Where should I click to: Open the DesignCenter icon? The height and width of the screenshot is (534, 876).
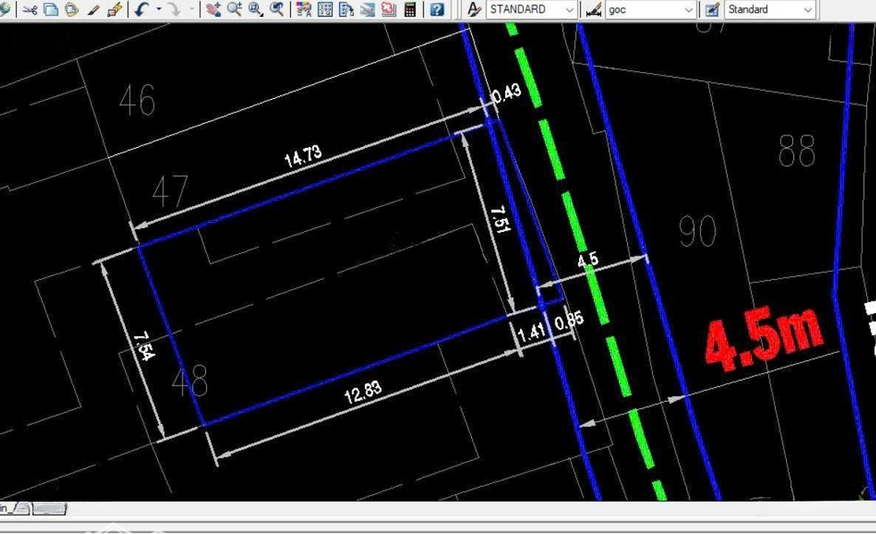coord(325,10)
